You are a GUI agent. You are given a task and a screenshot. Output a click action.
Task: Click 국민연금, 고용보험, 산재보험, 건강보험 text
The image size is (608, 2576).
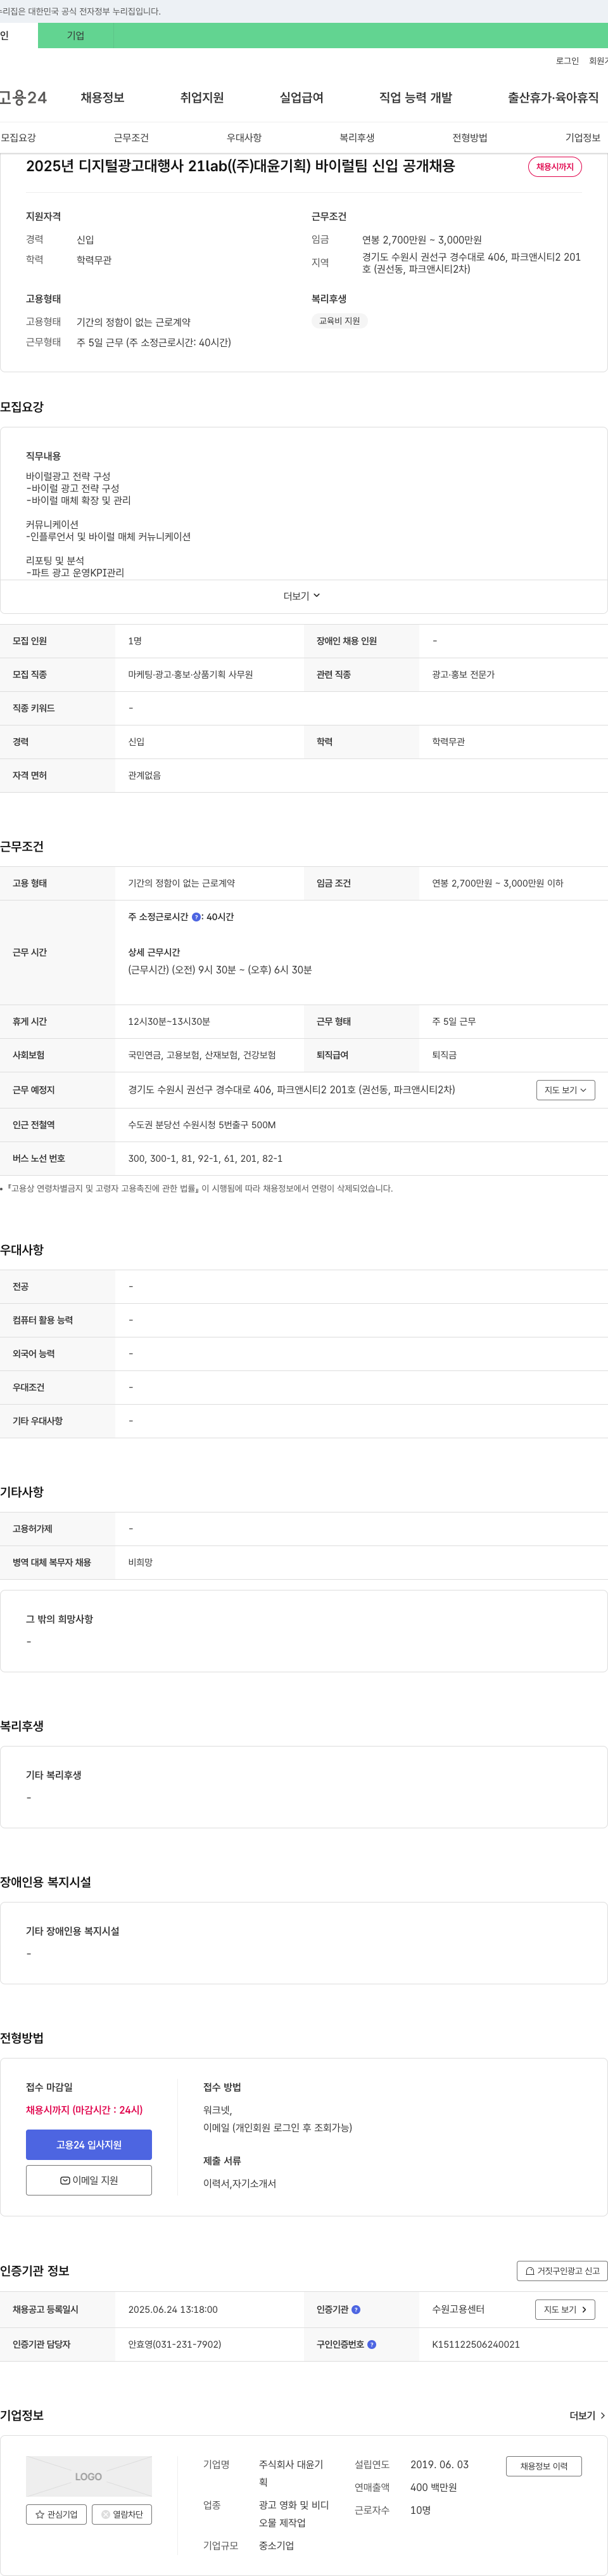click(x=201, y=1055)
